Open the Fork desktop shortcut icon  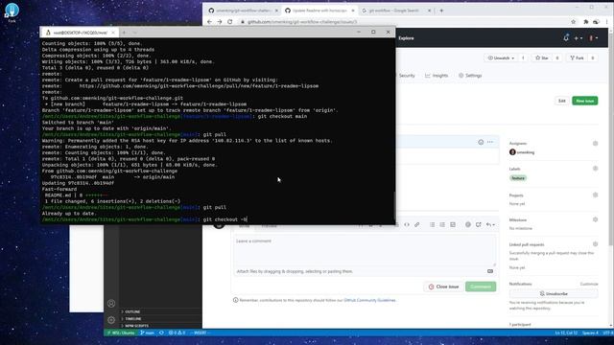[x=12, y=11]
